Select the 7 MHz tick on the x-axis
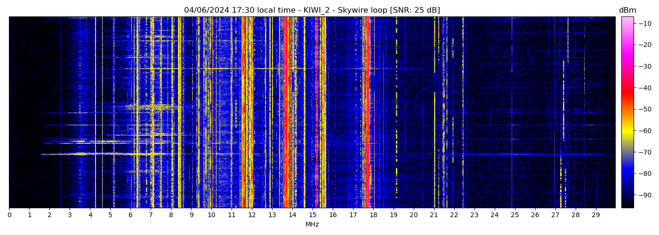This screenshot has height=235, width=659. (x=151, y=215)
